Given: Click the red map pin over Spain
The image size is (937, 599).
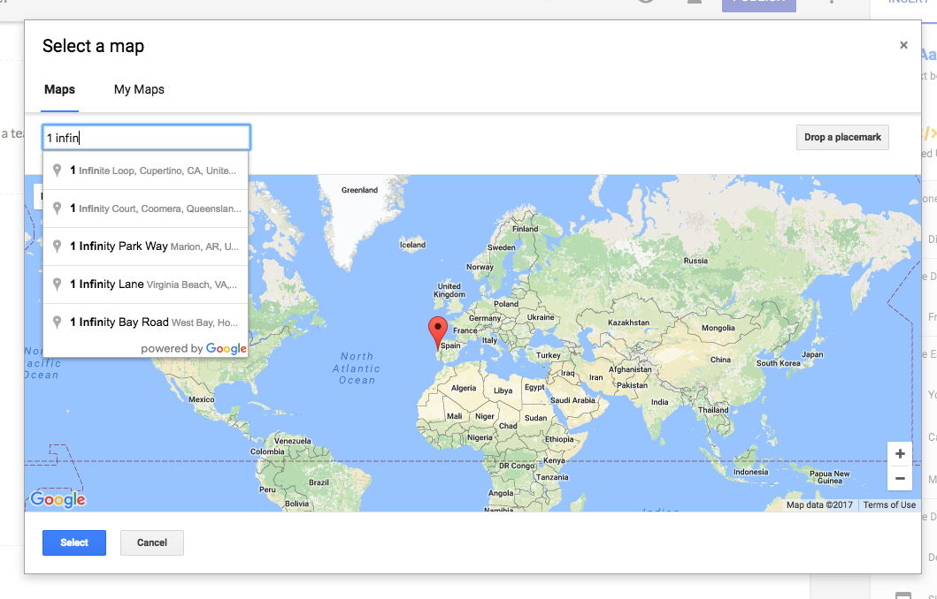Looking at the screenshot, I should 437,331.
